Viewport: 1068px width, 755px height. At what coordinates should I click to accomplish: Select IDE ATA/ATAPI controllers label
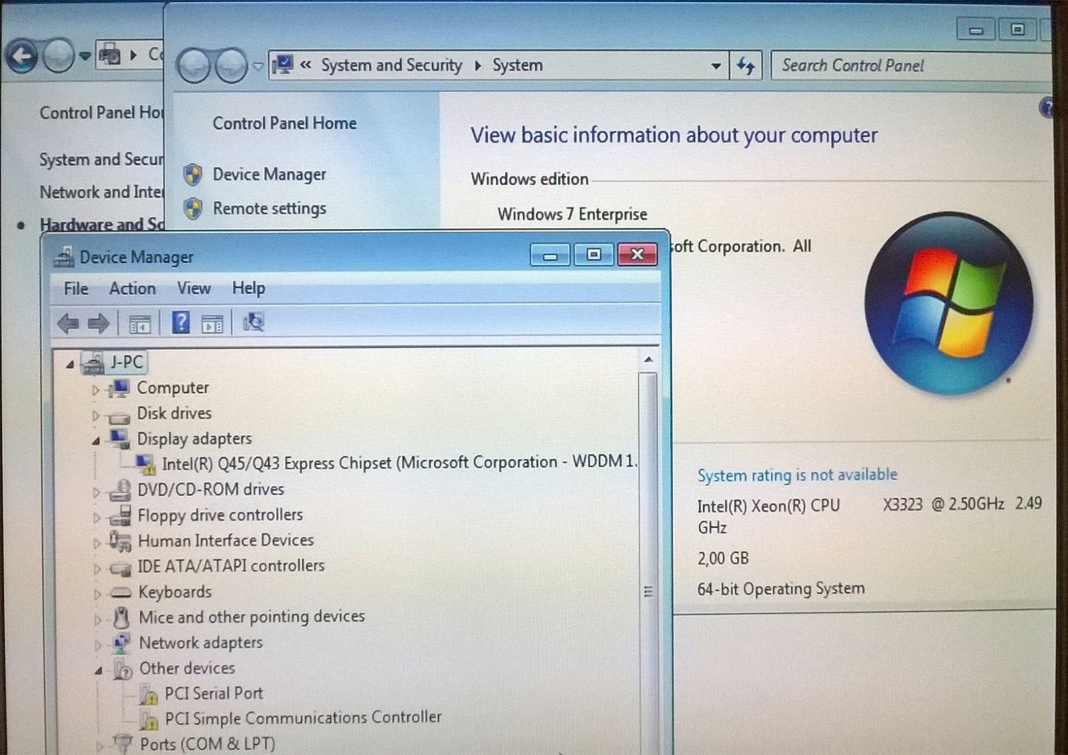[x=231, y=566]
